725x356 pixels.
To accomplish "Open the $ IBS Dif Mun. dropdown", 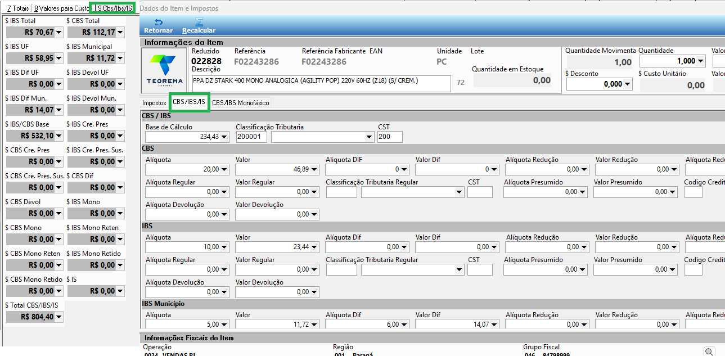I will click(59, 110).
